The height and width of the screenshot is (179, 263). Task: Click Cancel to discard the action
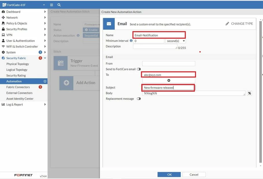[x=194, y=174]
